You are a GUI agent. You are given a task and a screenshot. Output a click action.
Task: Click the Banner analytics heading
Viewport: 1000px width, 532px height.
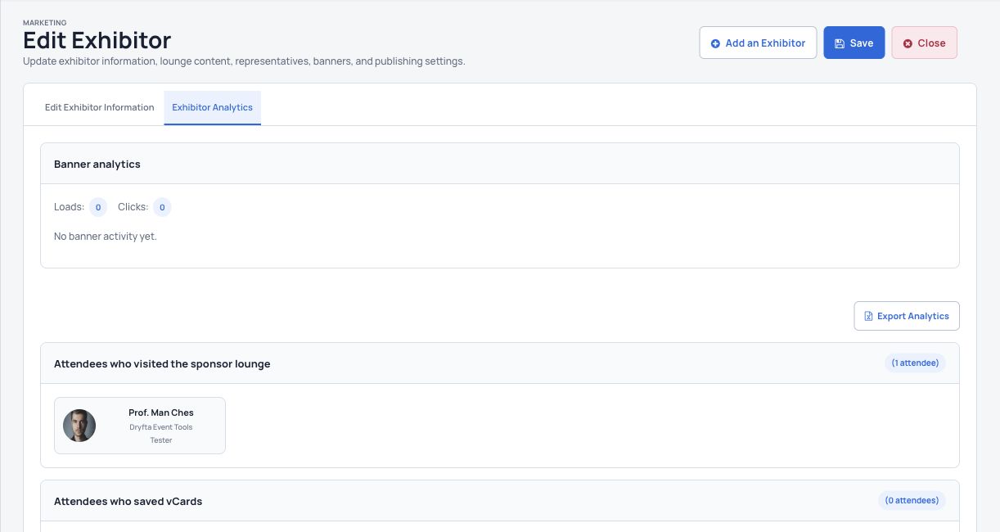[x=97, y=165]
